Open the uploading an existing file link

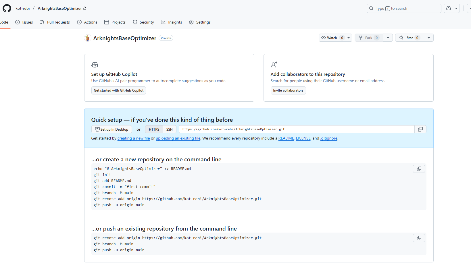[x=178, y=138]
